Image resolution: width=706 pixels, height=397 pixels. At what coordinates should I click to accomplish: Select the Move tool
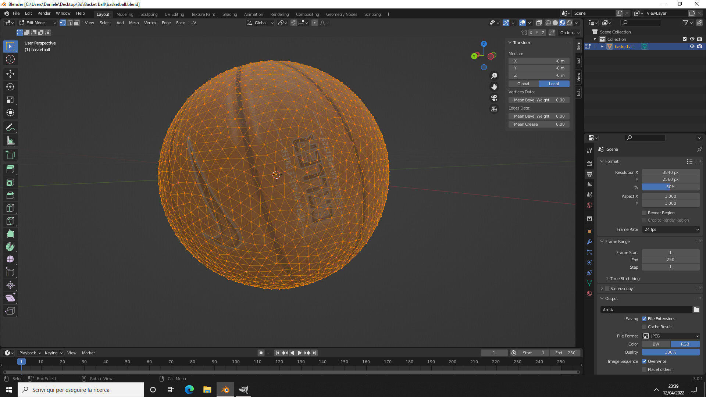click(x=10, y=74)
